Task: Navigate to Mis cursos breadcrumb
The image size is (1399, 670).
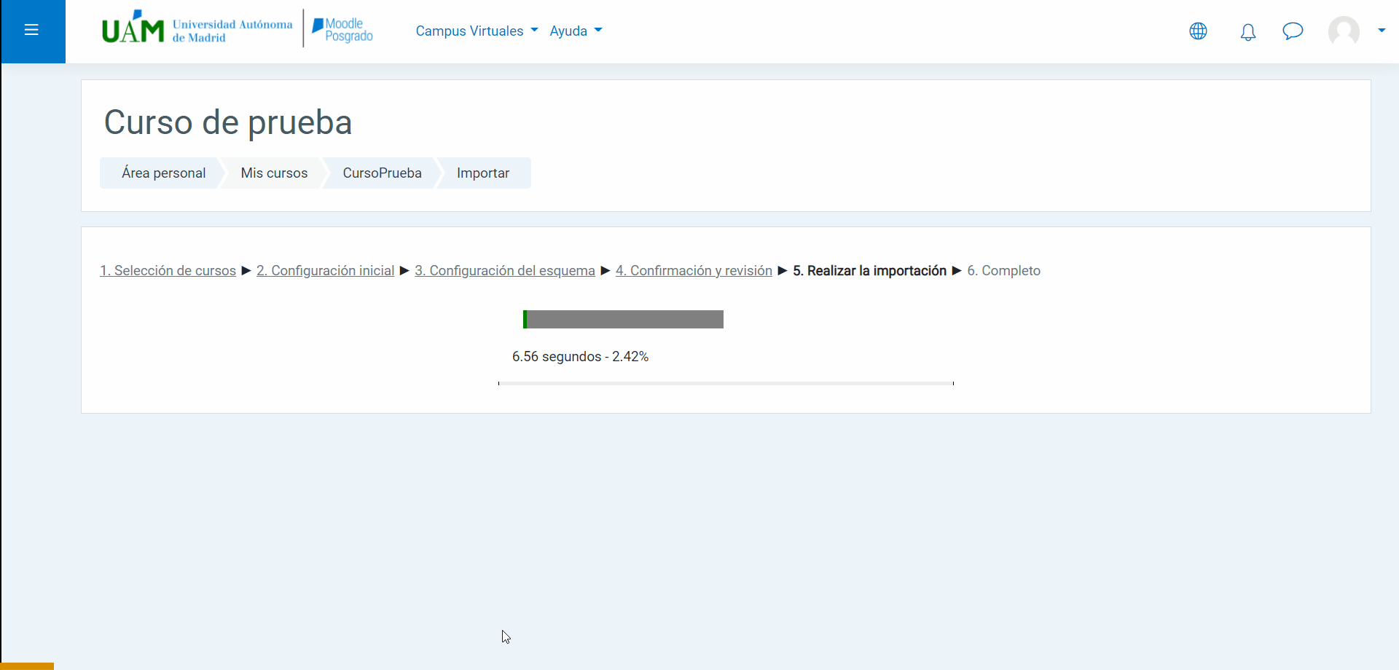Action: [274, 173]
